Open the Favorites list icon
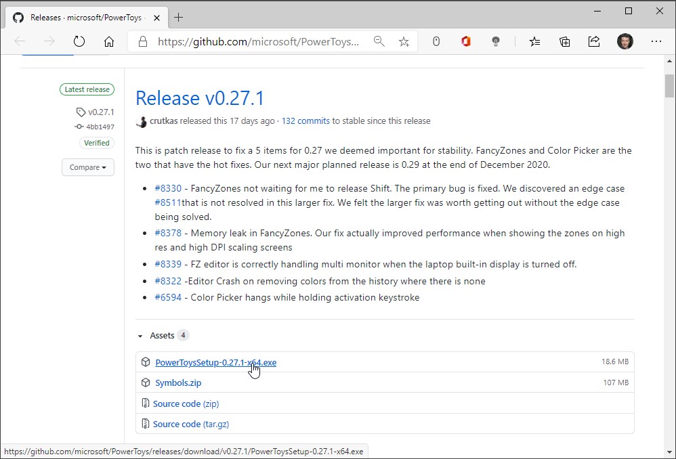 pos(534,42)
